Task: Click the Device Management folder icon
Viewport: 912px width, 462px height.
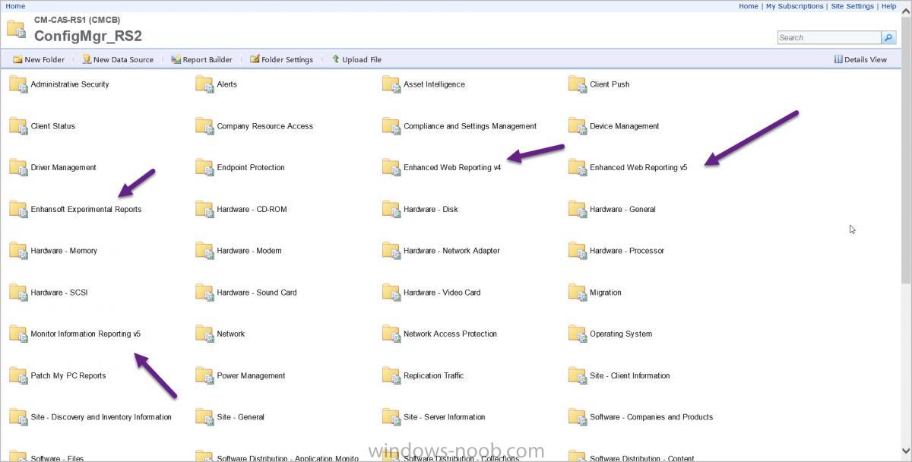Action: (578, 126)
